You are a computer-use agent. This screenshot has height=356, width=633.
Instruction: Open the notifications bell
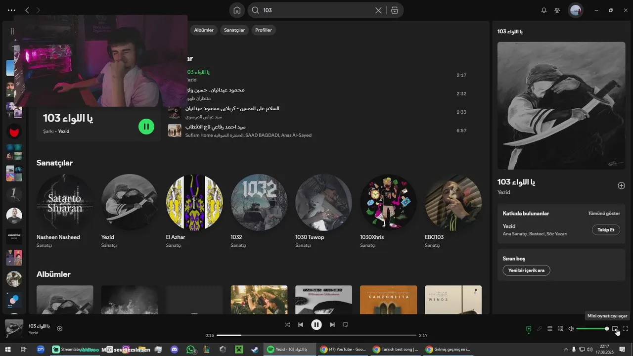544,10
